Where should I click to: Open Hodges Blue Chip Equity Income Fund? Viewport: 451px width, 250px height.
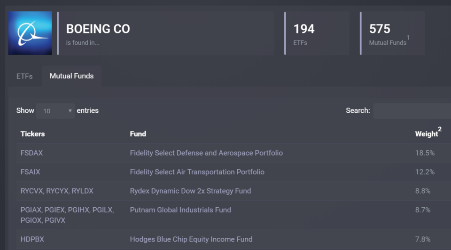[191, 239]
